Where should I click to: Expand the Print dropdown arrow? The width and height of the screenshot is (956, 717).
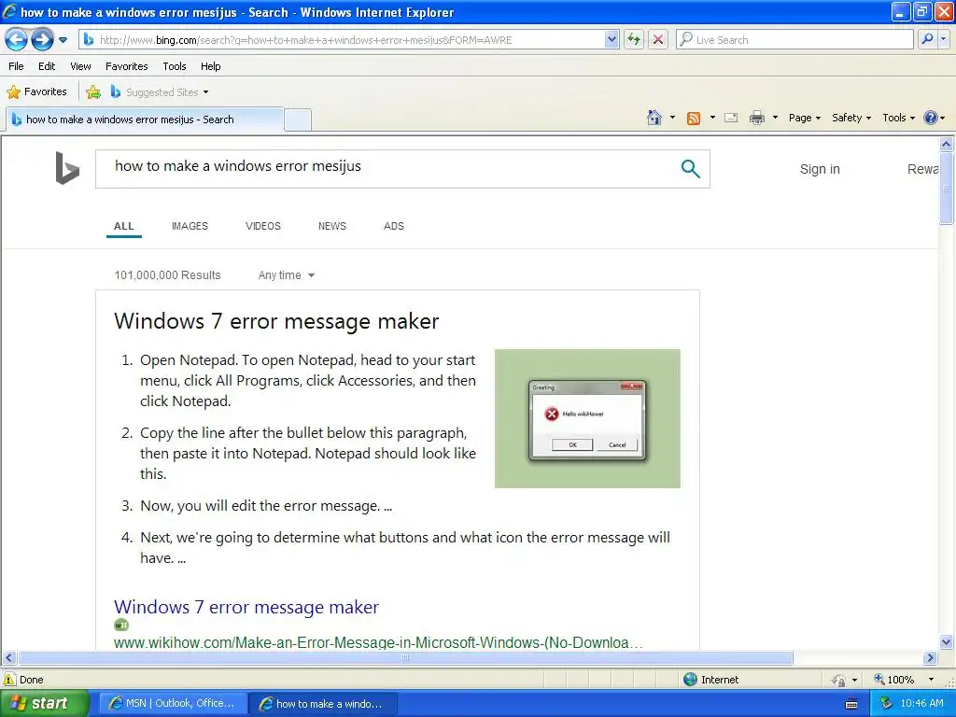(x=775, y=118)
